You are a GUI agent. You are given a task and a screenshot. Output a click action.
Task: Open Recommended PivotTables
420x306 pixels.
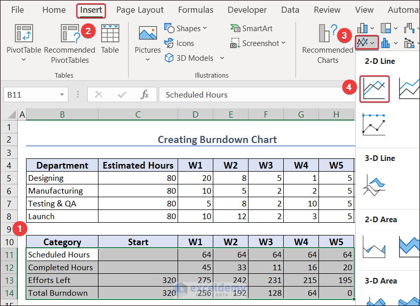click(69, 34)
